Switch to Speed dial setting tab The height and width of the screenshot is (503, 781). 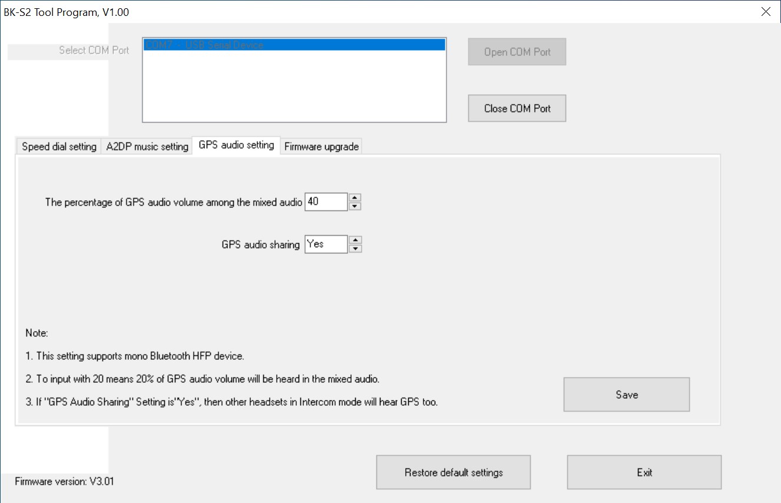click(x=59, y=147)
